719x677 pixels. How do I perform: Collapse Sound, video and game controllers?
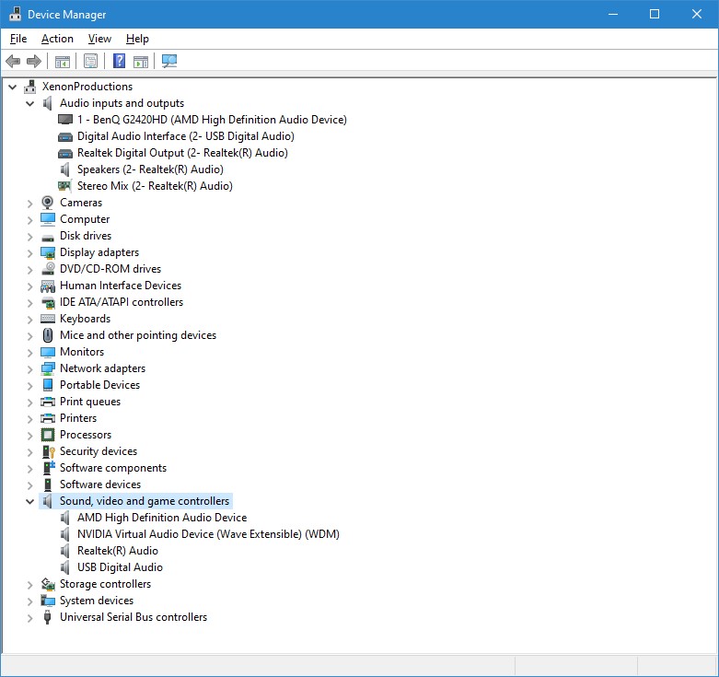click(30, 501)
